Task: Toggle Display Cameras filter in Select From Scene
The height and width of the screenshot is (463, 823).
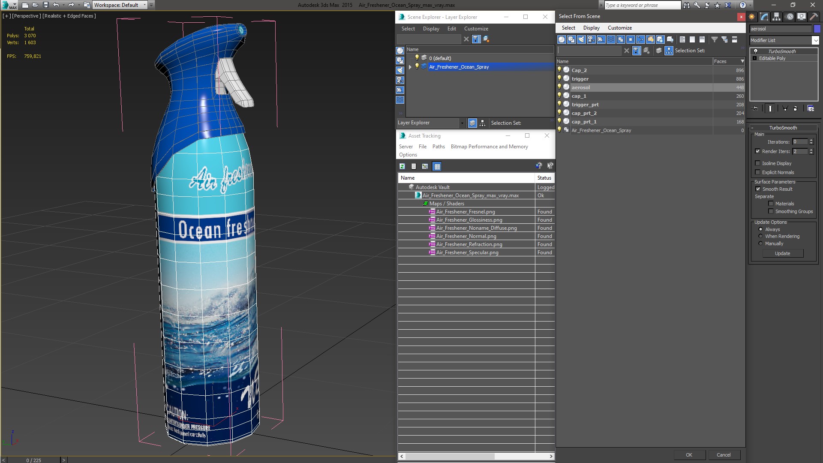Action: coord(591,39)
